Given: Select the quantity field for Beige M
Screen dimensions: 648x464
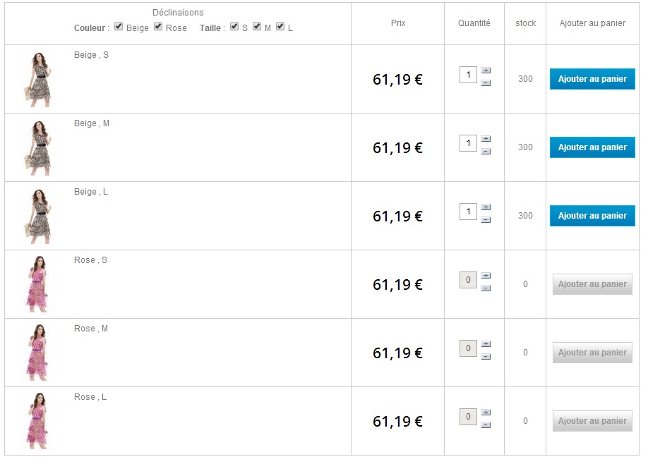Looking at the screenshot, I should (468, 143).
